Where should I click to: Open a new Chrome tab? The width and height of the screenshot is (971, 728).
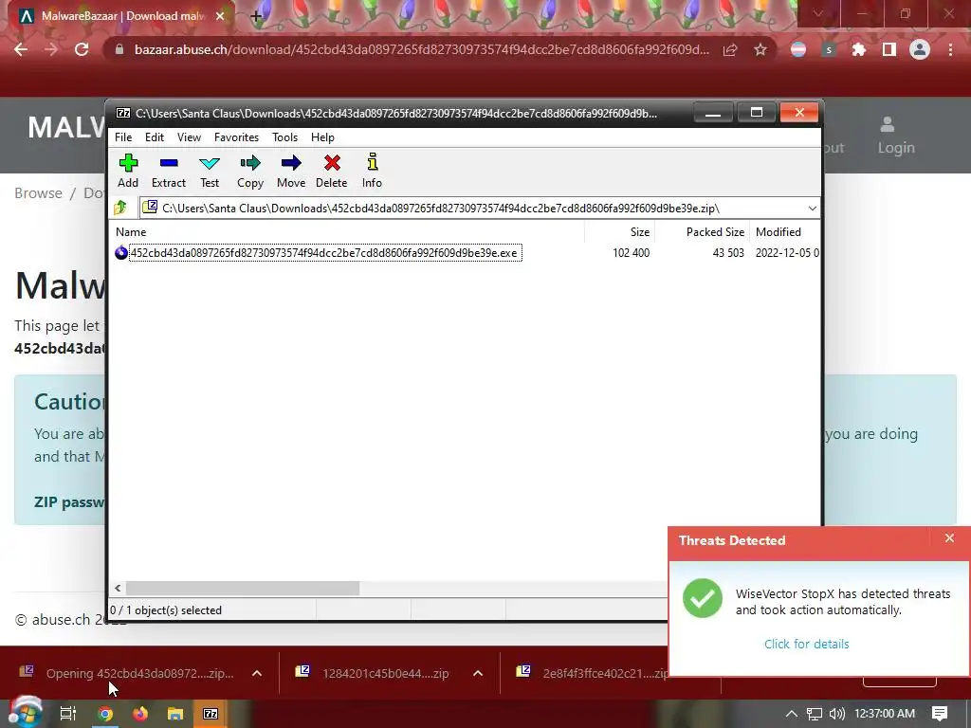tap(256, 16)
